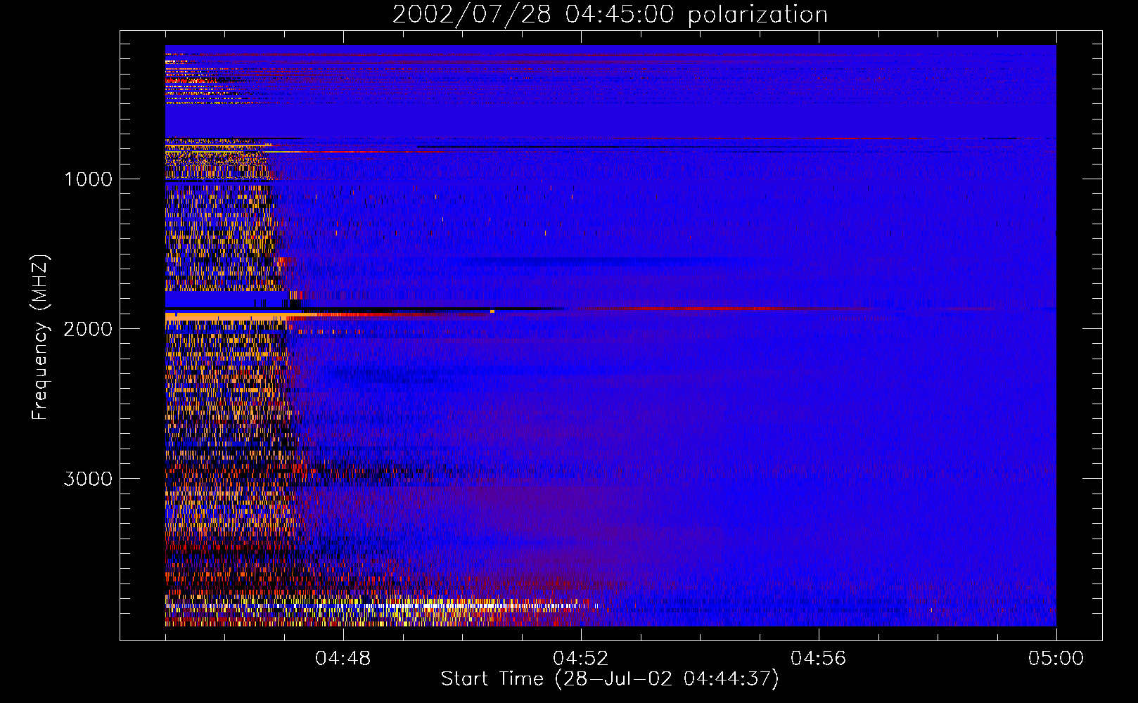The image size is (1138, 703).
Task: Click the 04:56 time tick label
Action: click(819, 659)
